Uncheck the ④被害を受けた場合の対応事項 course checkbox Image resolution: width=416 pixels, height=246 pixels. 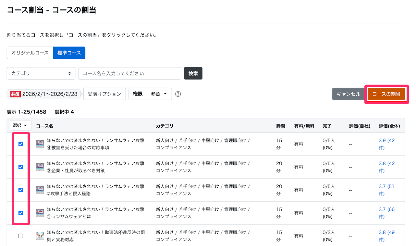point(21,144)
